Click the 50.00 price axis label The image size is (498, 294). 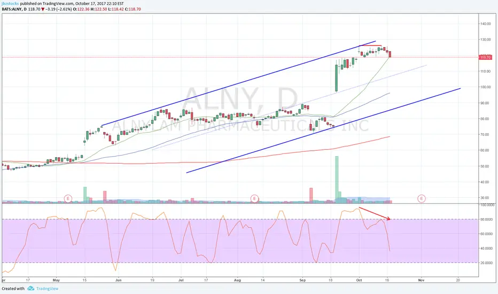tap(485, 166)
